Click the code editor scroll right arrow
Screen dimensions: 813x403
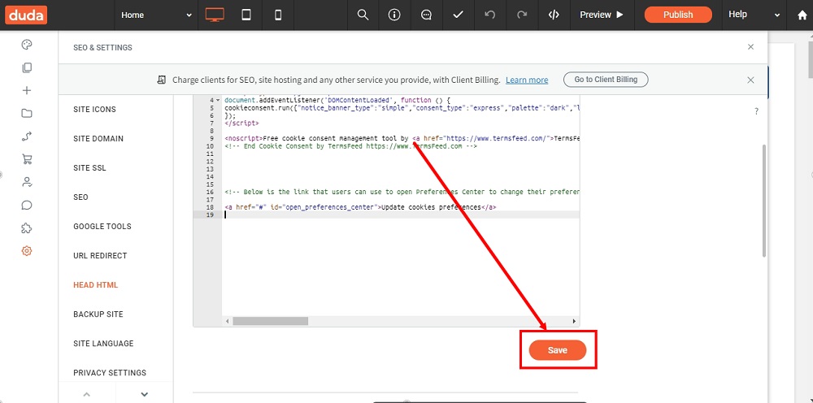click(x=574, y=321)
